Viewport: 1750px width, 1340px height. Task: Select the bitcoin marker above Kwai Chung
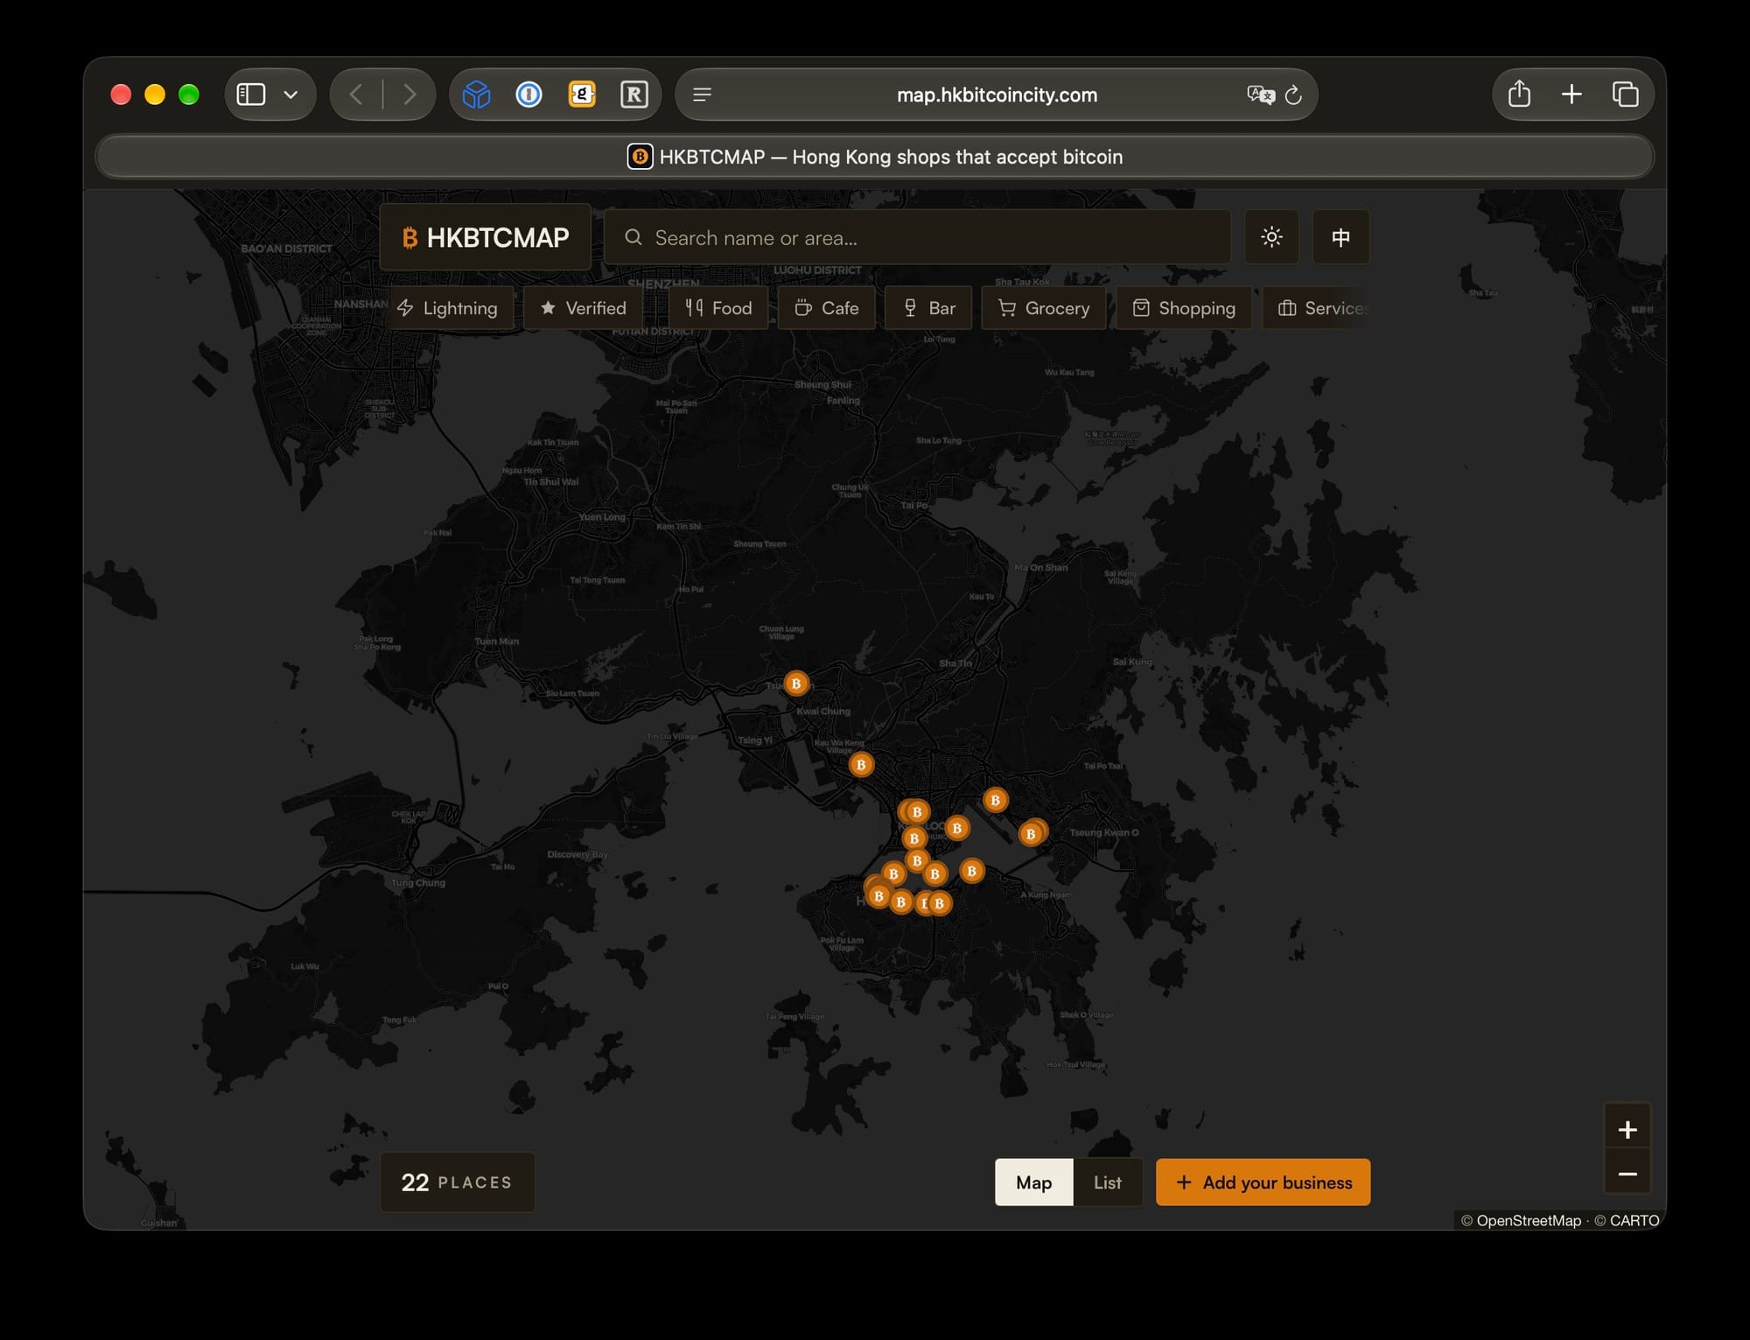[796, 684]
